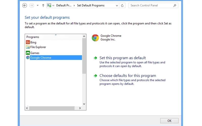Go up one level with the up arrow
202x126 pixels.
43,5
